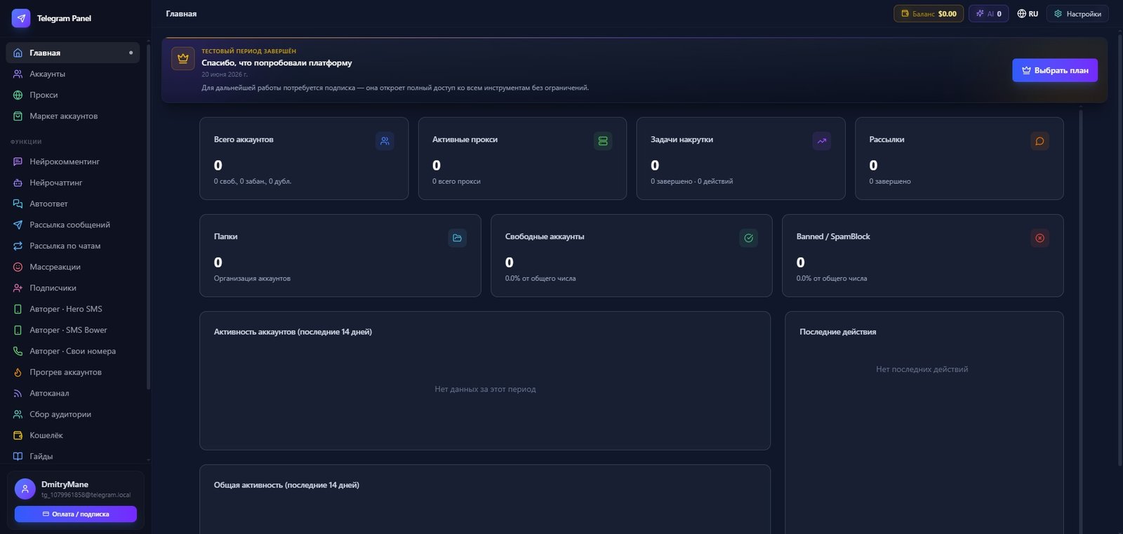Click 'Активность аккаунтов (последние 14 дней)' heading

click(293, 332)
